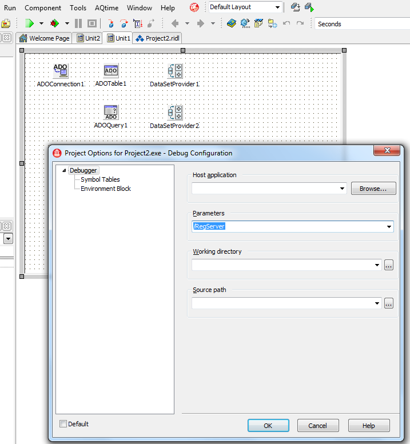Click the Back navigation arrow
The height and width of the screenshot is (444, 410).
[175, 23]
